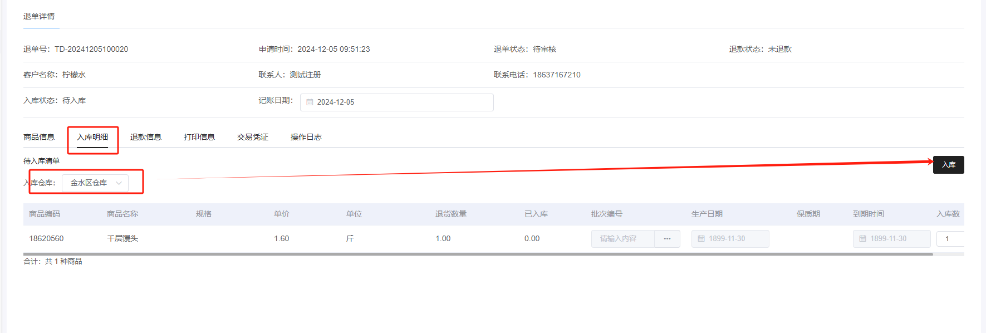Select the 入库明细 tab
This screenshot has height=333, width=986.
92,137
